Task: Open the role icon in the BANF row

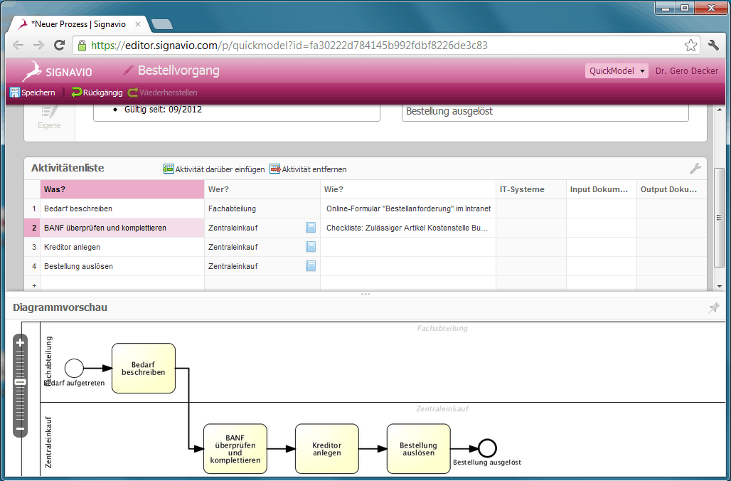Action: point(311,228)
